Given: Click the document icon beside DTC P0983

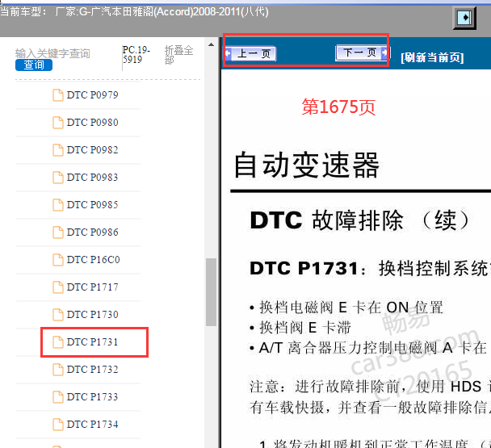Looking at the screenshot, I should click(58, 178).
